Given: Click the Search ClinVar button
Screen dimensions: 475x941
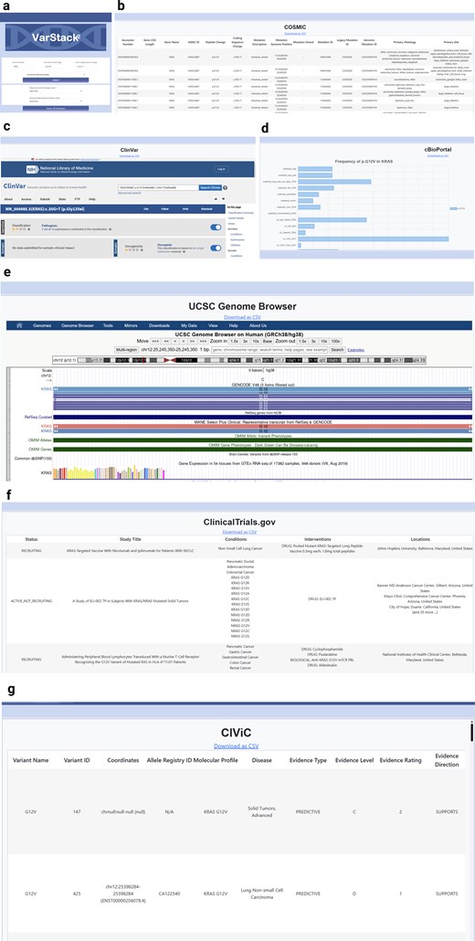Looking at the screenshot, I should 210,188.
